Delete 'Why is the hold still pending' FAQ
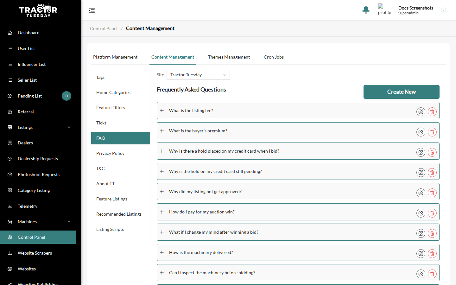The width and height of the screenshot is (456, 285). [432, 173]
